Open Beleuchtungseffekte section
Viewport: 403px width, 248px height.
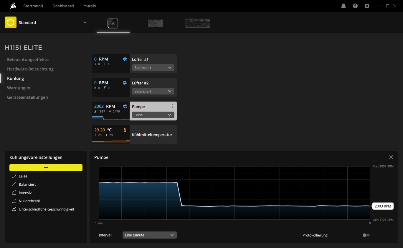click(x=28, y=59)
